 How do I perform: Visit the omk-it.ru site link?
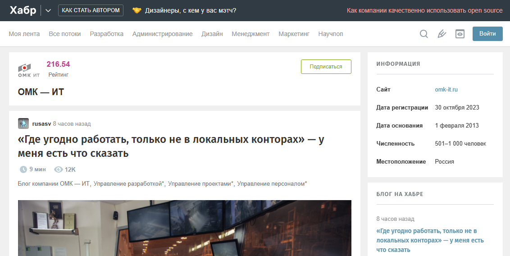(446, 90)
